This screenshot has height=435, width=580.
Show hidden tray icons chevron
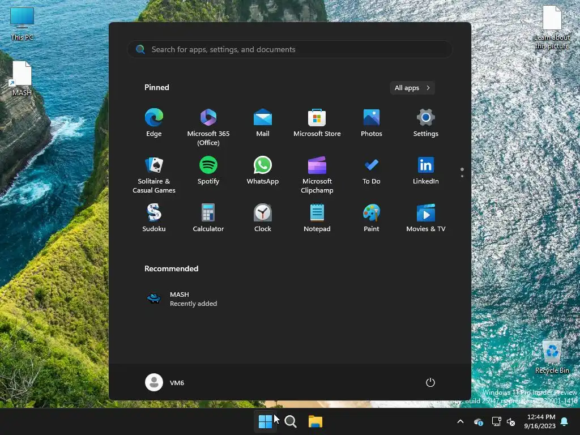pyautogui.click(x=460, y=421)
